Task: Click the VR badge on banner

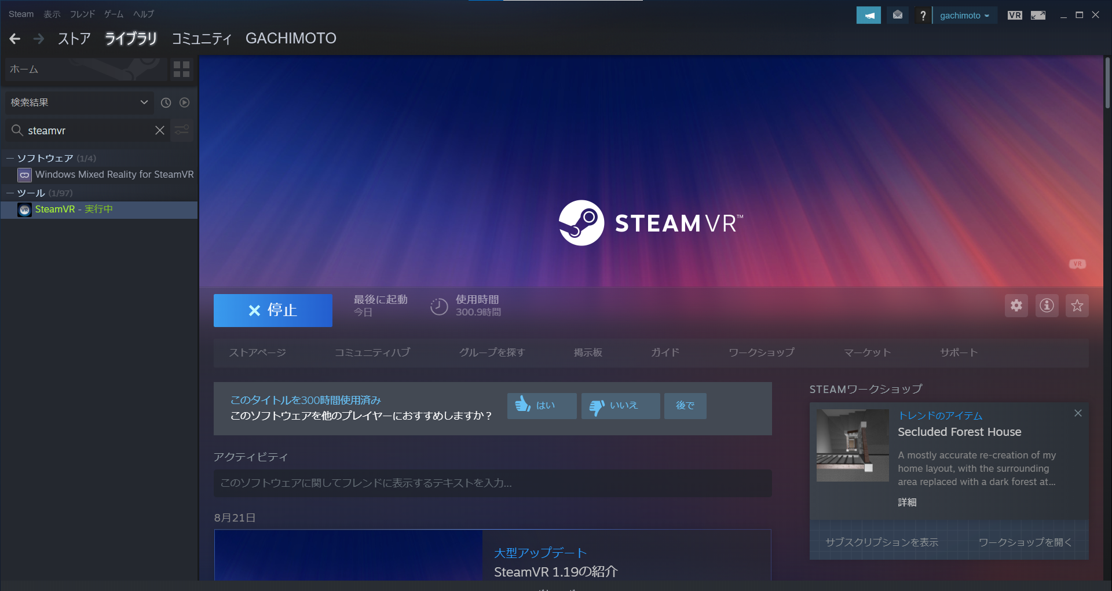Action: (1077, 264)
